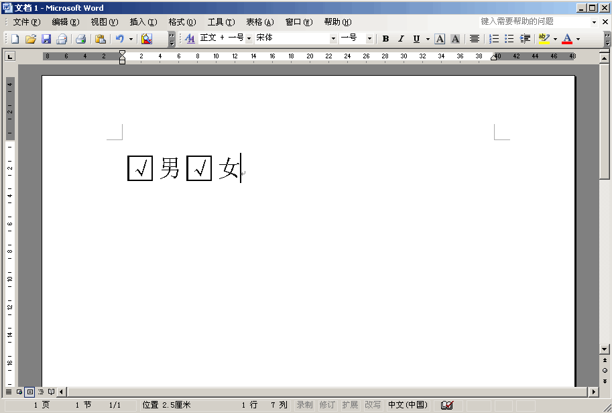The width and height of the screenshot is (612, 413).
Task: Switch to Reading Layout view
Action: point(51,392)
